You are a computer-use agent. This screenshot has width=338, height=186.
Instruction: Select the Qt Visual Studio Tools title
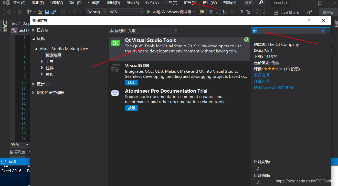pyautogui.click(x=150, y=40)
